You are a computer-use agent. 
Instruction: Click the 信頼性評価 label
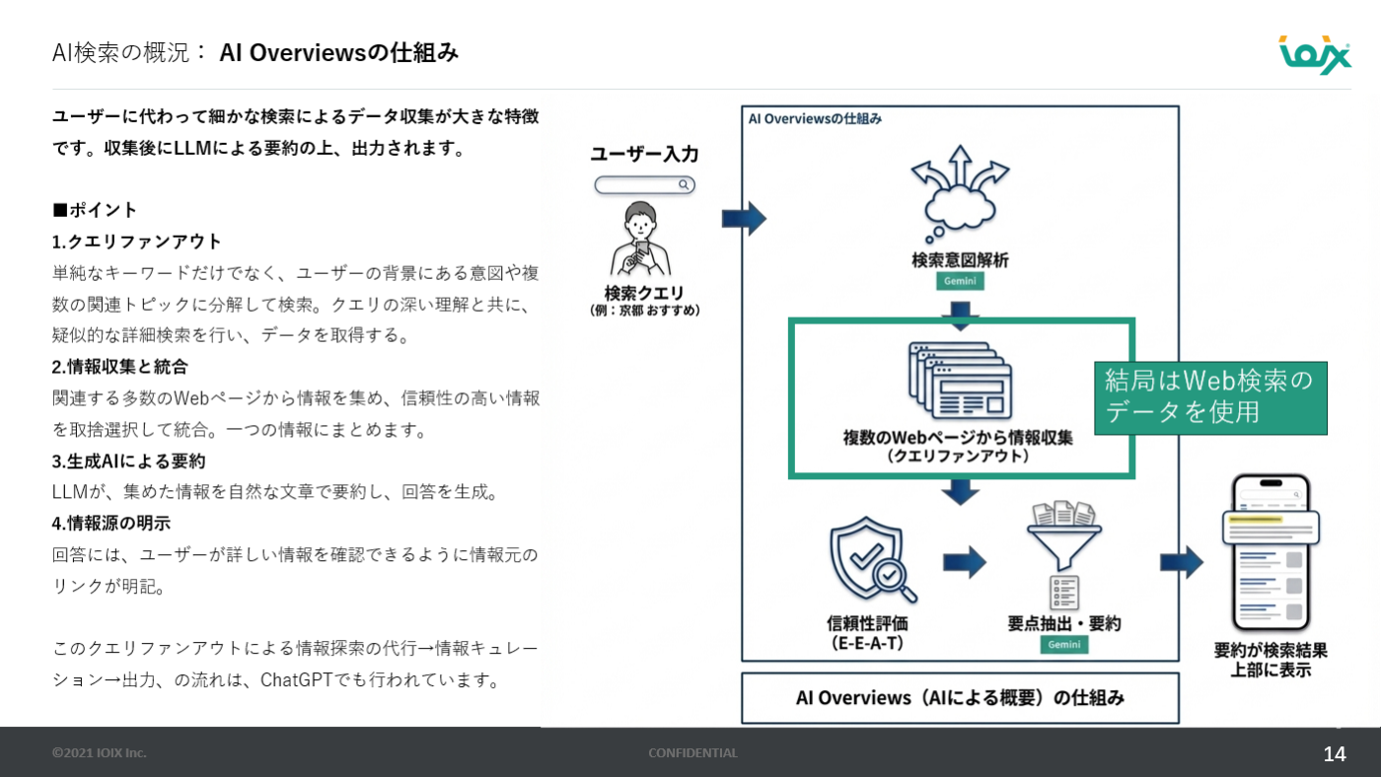tap(867, 623)
